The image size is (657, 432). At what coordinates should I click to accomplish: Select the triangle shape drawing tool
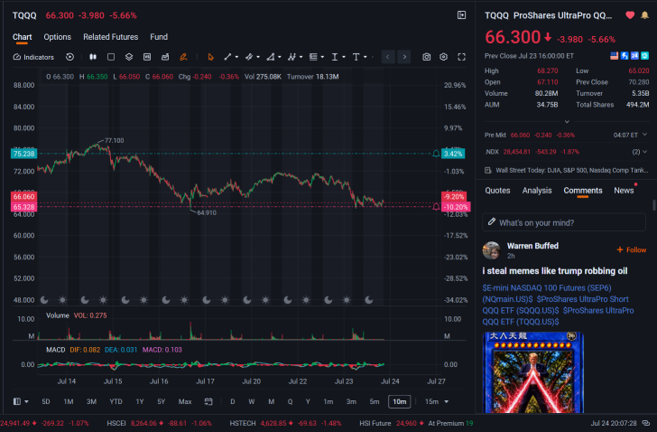pos(271,57)
